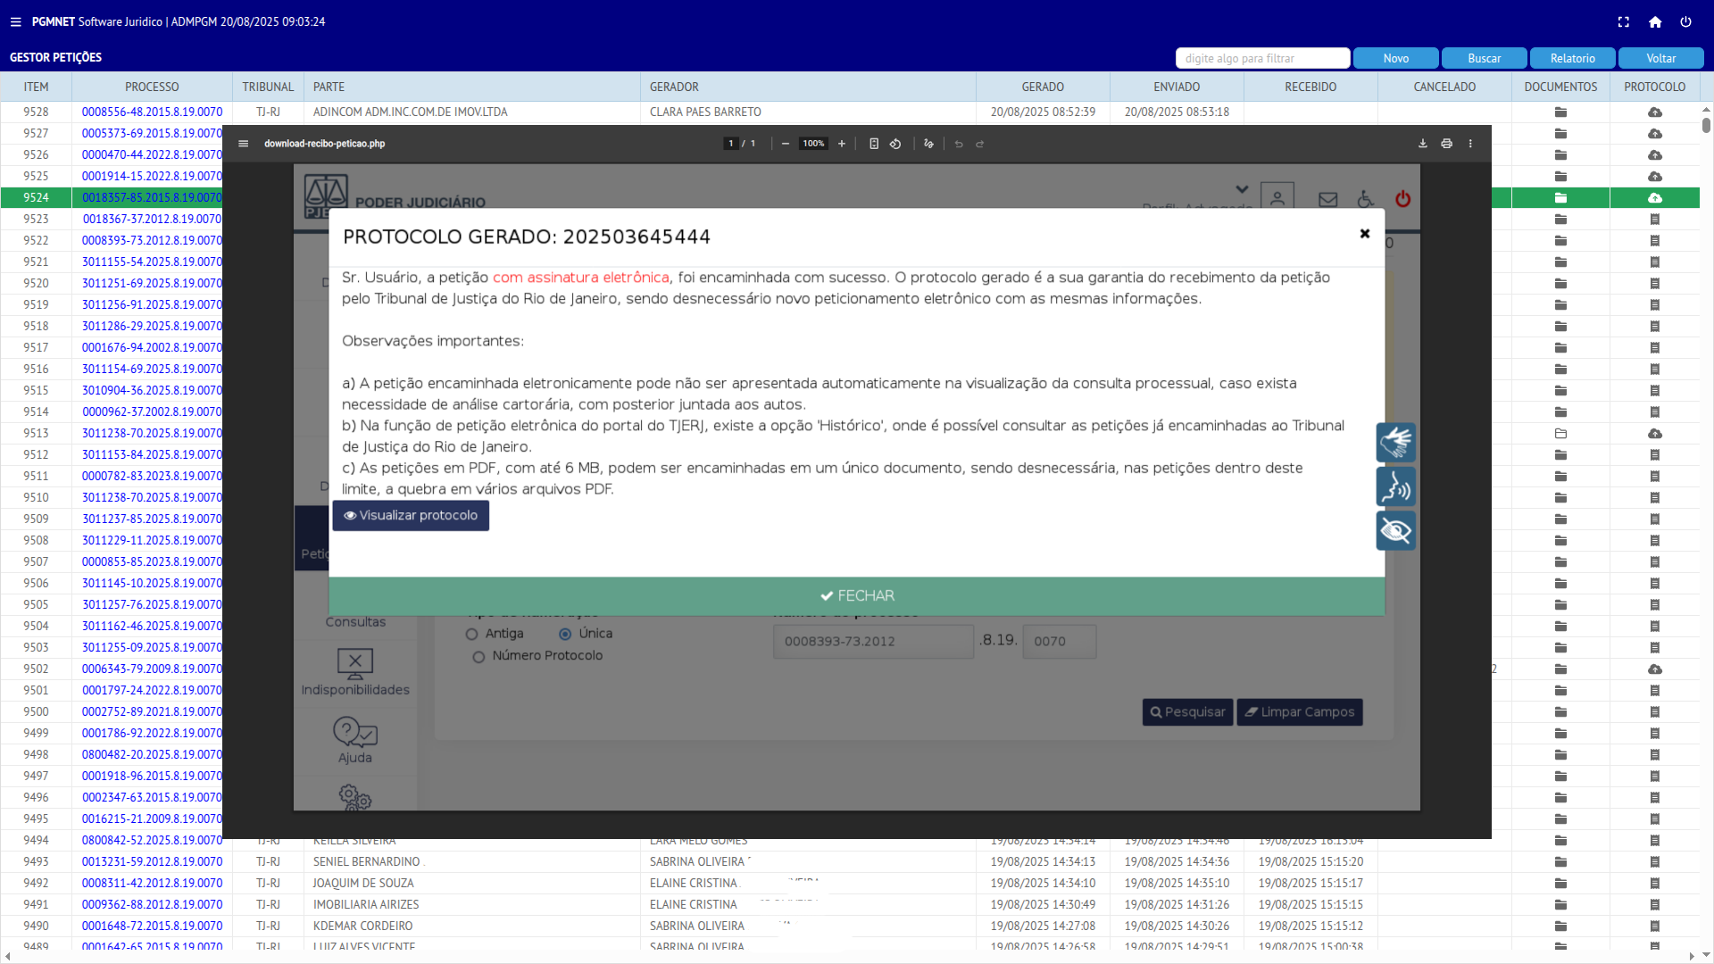The image size is (1714, 964).
Task: Click cloud upload protocol icon for item 9527
Action: point(1654,134)
